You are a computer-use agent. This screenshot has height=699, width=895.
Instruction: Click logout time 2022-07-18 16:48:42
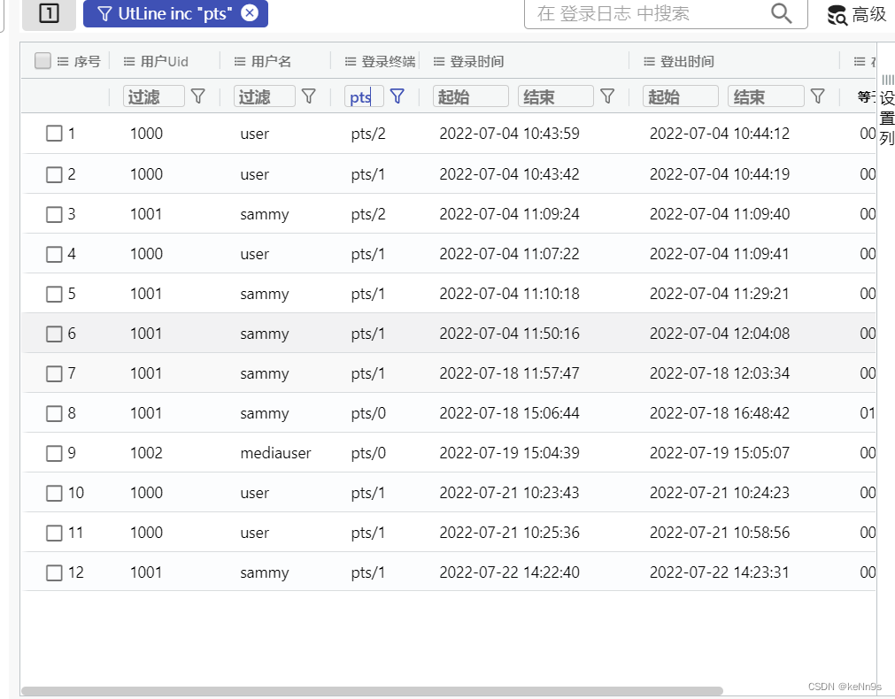point(719,413)
